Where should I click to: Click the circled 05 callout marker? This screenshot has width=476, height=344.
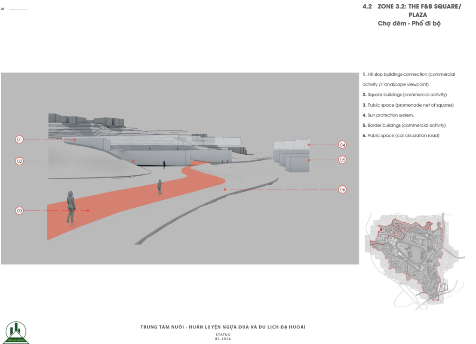pyautogui.click(x=342, y=160)
